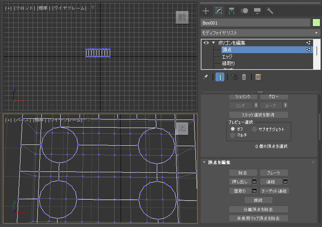Open 連結 settings box icon
The image size is (322, 227).
click(285, 182)
